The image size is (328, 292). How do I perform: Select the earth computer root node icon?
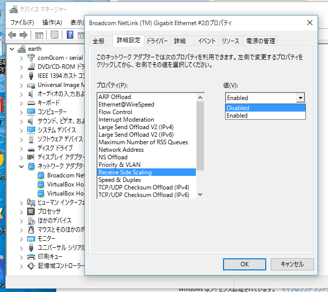[x=22, y=49]
